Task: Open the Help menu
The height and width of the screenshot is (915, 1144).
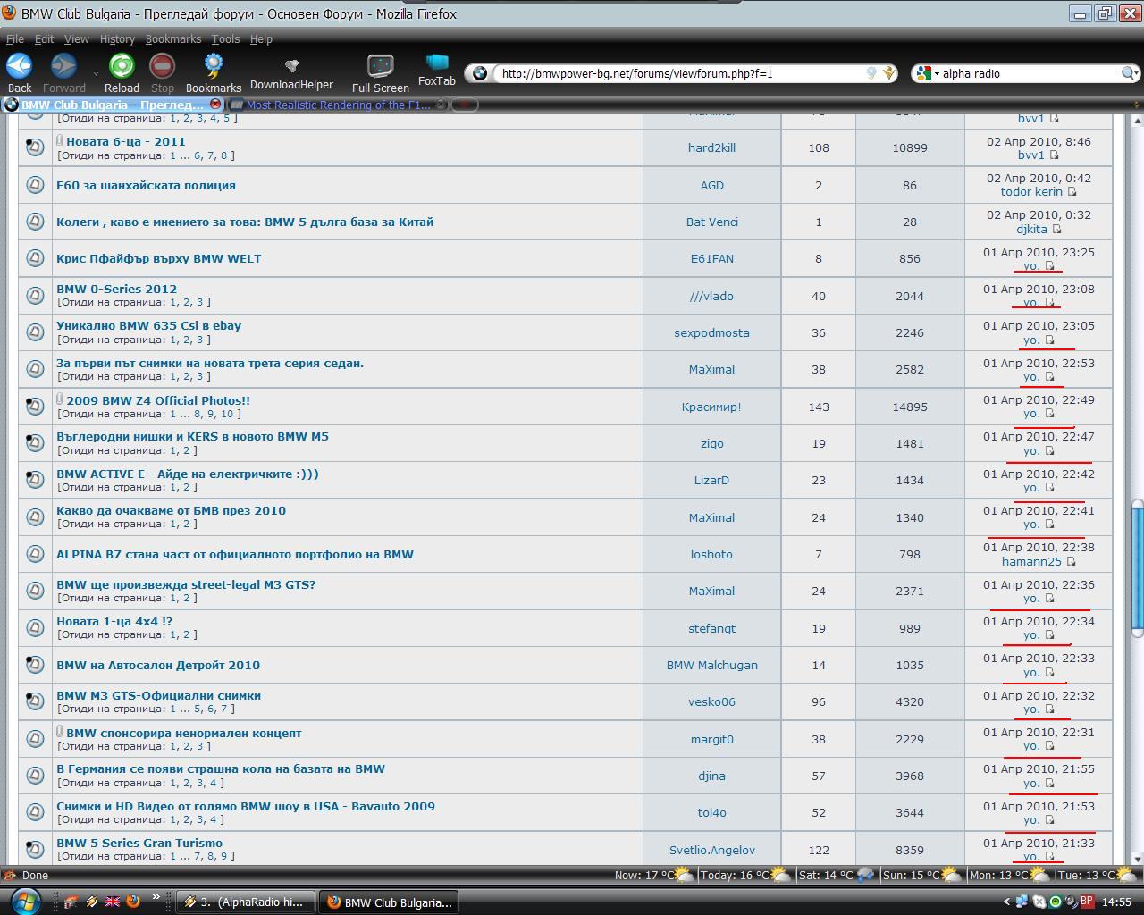Action: (261, 38)
